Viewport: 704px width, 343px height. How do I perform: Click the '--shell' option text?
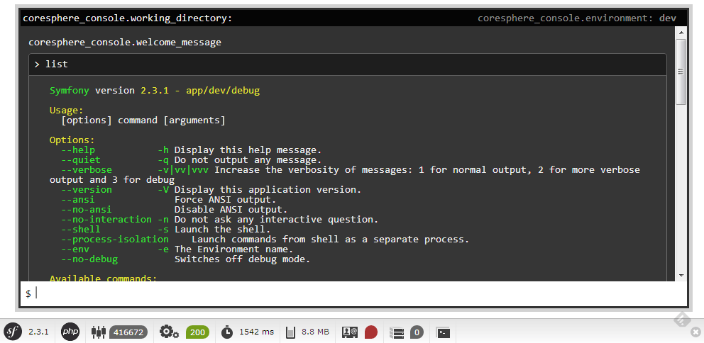tap(81, 229)
